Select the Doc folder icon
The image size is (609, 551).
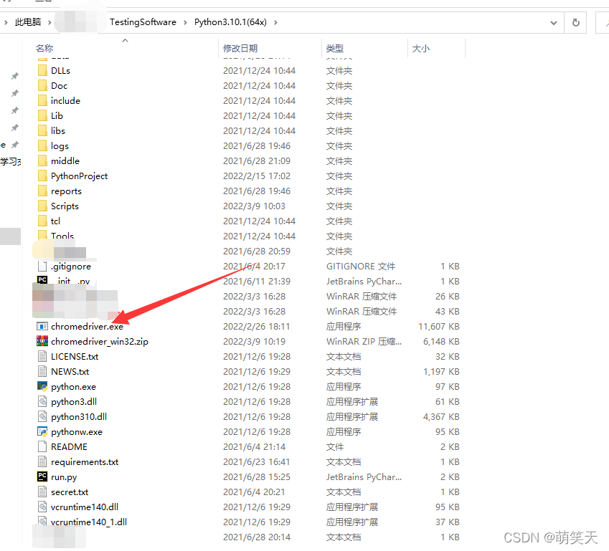(42, 86)
